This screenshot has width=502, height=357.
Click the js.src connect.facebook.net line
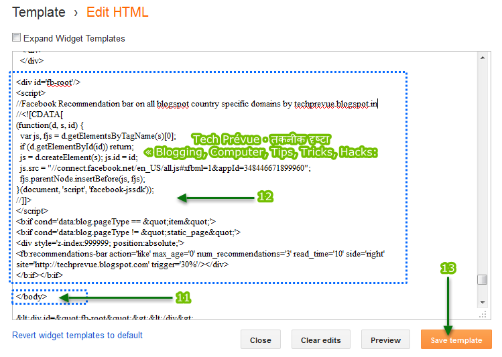point(165,168)
